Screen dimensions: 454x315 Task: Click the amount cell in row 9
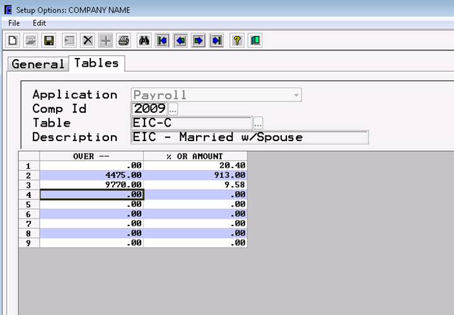[195, 243]
